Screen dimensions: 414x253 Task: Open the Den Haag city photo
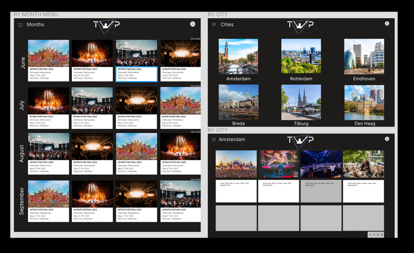click(x=364, y=102)
